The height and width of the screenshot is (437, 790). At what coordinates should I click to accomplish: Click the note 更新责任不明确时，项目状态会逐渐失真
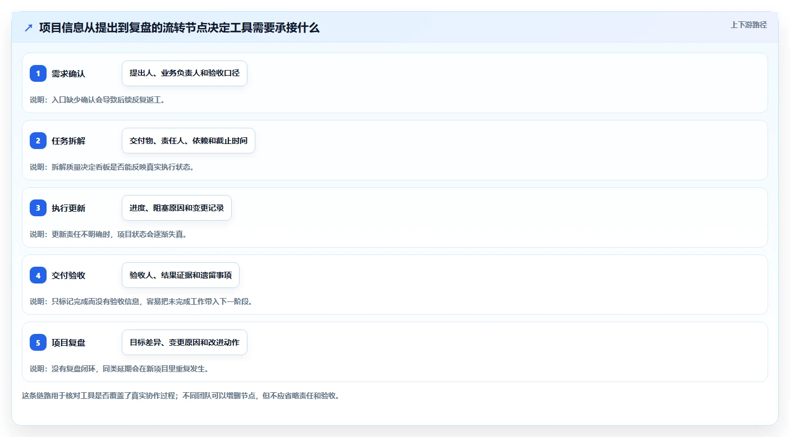coord(108,234)
